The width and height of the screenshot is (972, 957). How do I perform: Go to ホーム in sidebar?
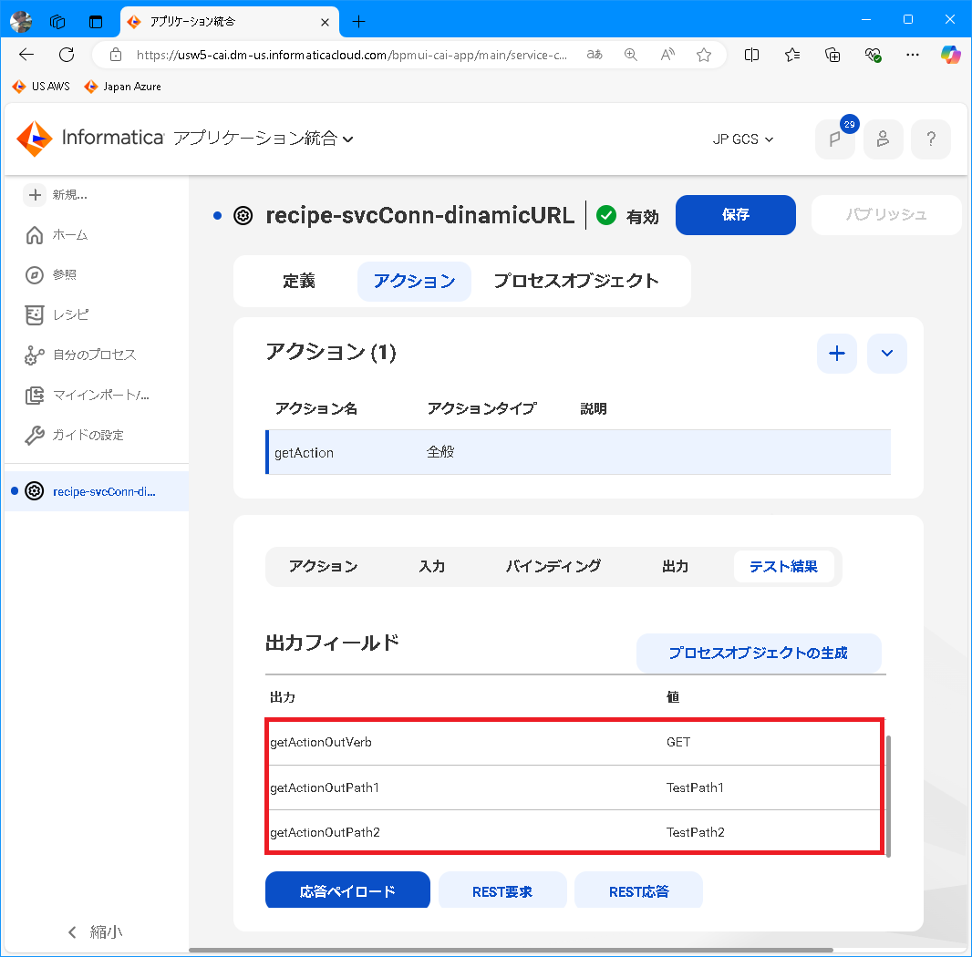[x=57, y=235]
